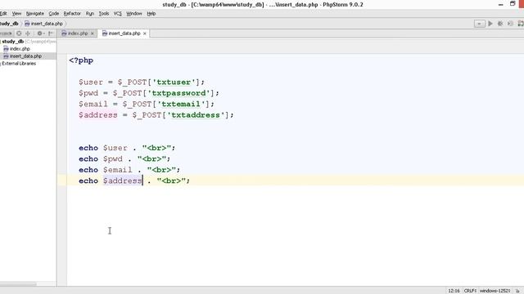This screenshot has width=524, height=294.
Task: Select insert_data.php in the project tree
Action: pos(25,56)
